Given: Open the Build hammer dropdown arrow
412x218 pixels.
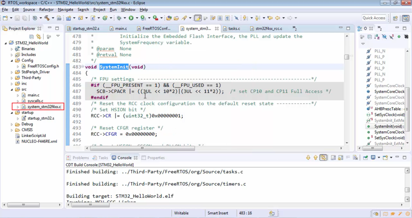Looking at the screenshot, I should (x=53, y=18).
